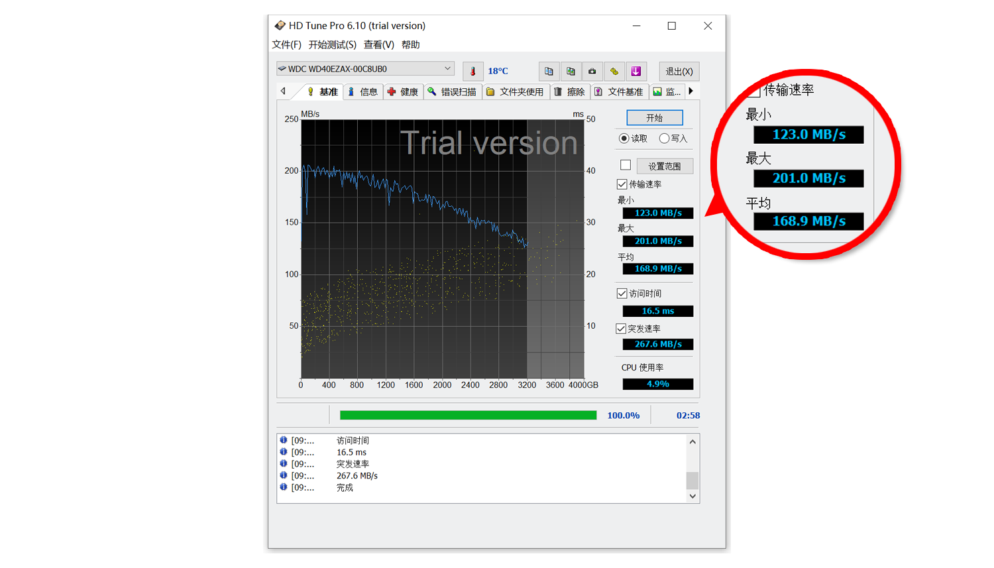Viewport: 994px width, 568px height.
Task: Click the left tab-scroll arrow before 基准
Action: pyautogui.click(x=284, y=91)
